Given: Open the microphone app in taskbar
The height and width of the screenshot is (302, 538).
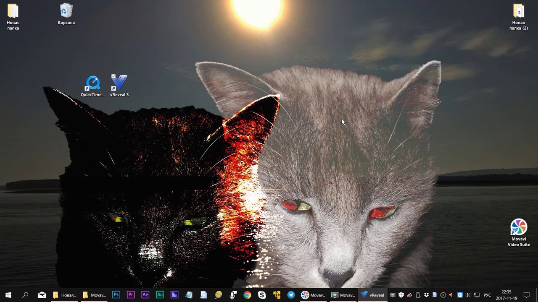Looking at the screenshot, I should tap(233, 295).
